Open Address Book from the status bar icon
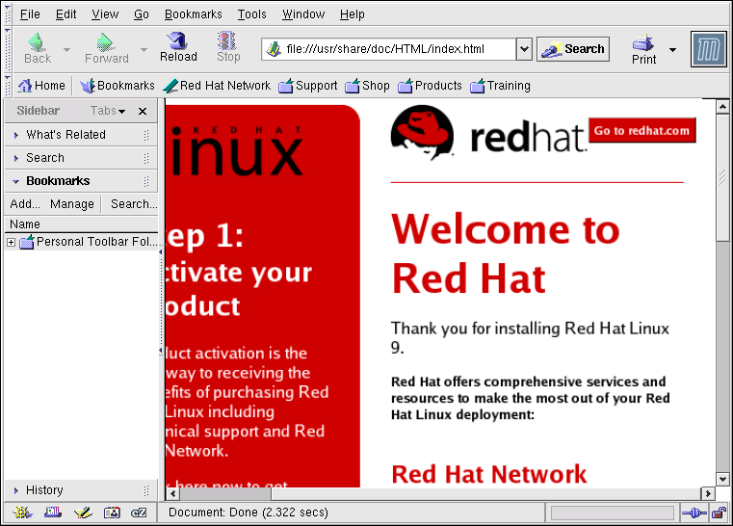This screenshot has height=526, width=733. 111,513
